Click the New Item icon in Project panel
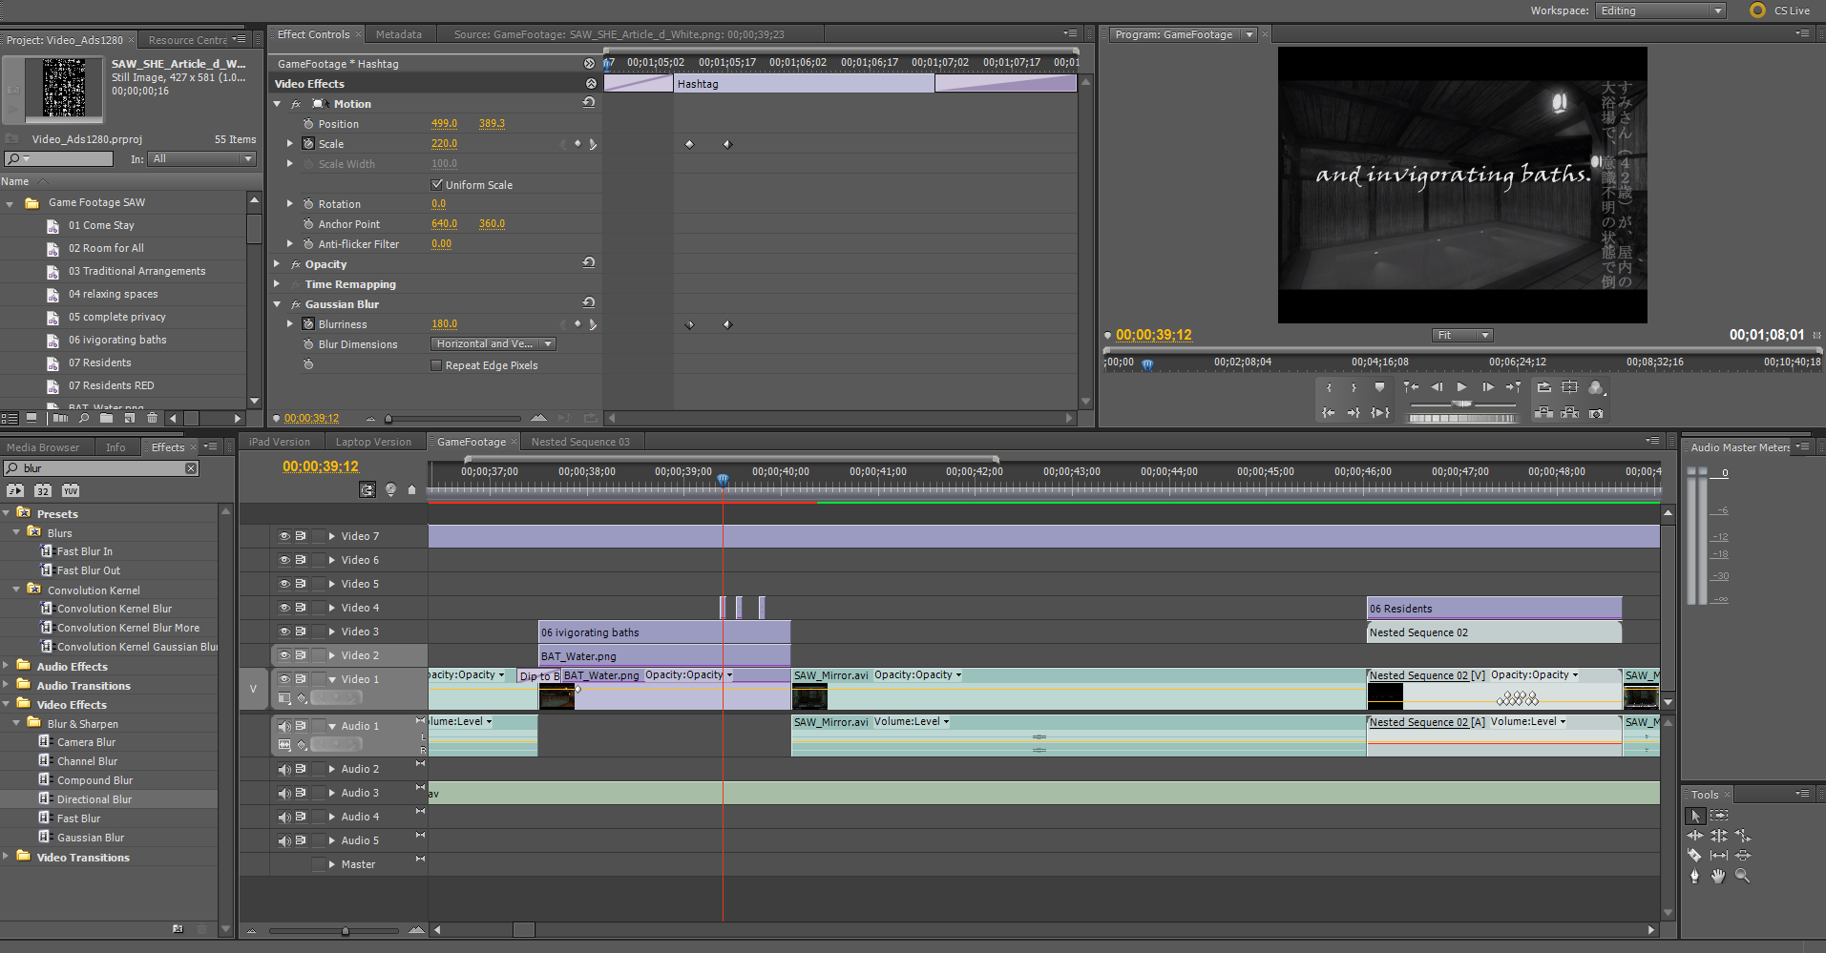The image size is (1826, 953). tap(129, 418)
